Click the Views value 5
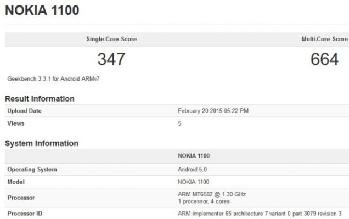 [179, 123]
